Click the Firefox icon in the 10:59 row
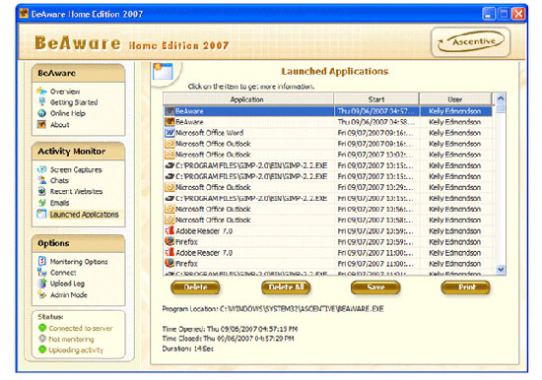The height and width of the screenshot is (380, 542). [169, 241]
